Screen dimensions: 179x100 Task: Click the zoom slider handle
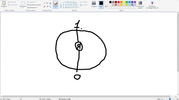170,99
